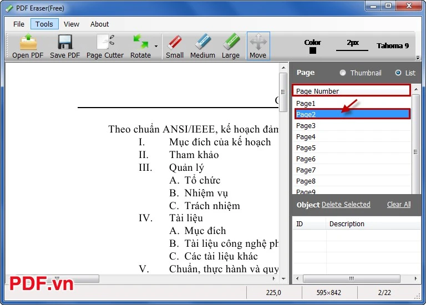This screenshot has height=305, width=426.
Task: Switch page panel to Thumbnail view
Action: (x=343, y=73)
